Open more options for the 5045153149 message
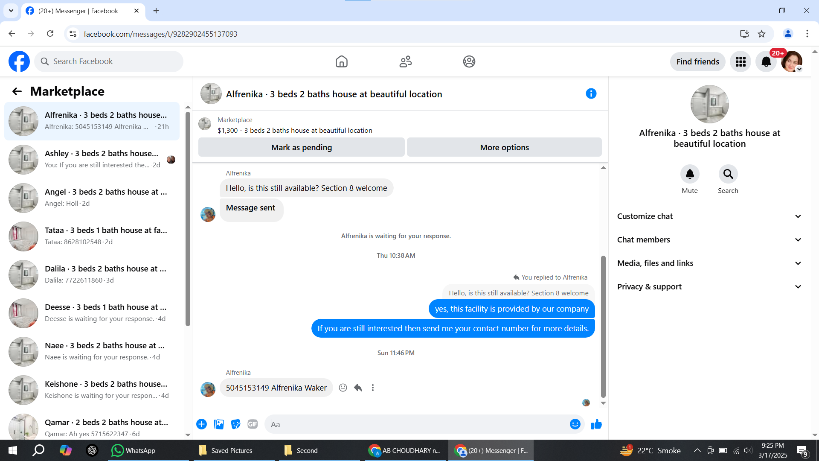This screenshot has height=461, width=819. click(373, 388)
